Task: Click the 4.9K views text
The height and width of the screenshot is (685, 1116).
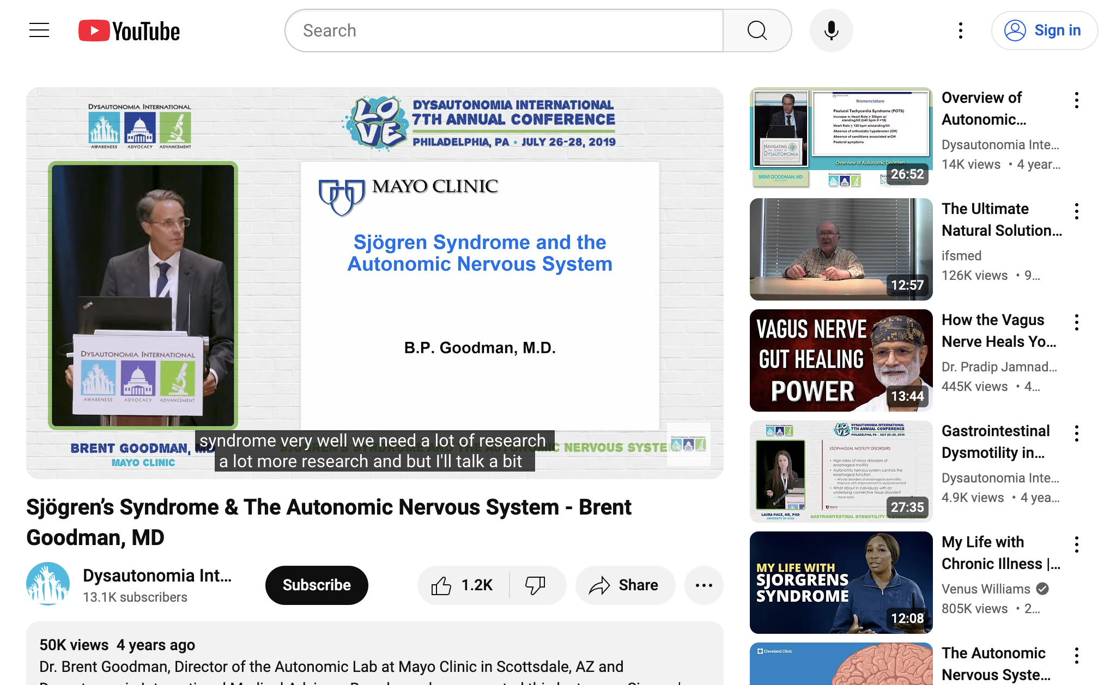Action: tap(973, 497)
